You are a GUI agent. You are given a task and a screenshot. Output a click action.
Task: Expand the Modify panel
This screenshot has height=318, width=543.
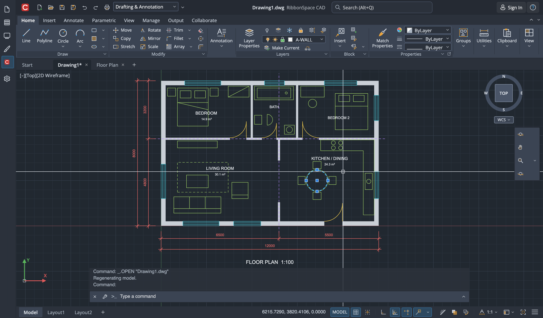tap(203, 54)
